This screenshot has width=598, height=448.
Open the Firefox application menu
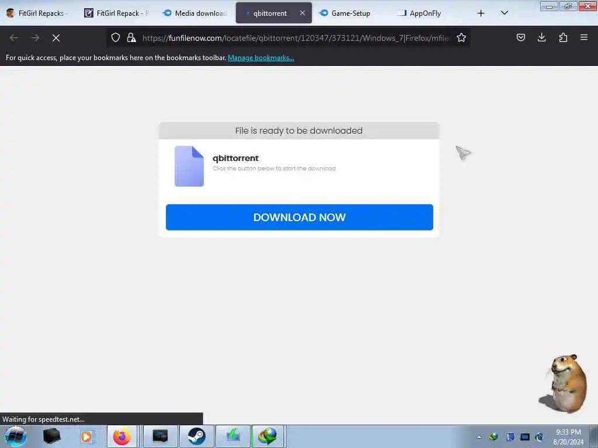click(584, 37)
